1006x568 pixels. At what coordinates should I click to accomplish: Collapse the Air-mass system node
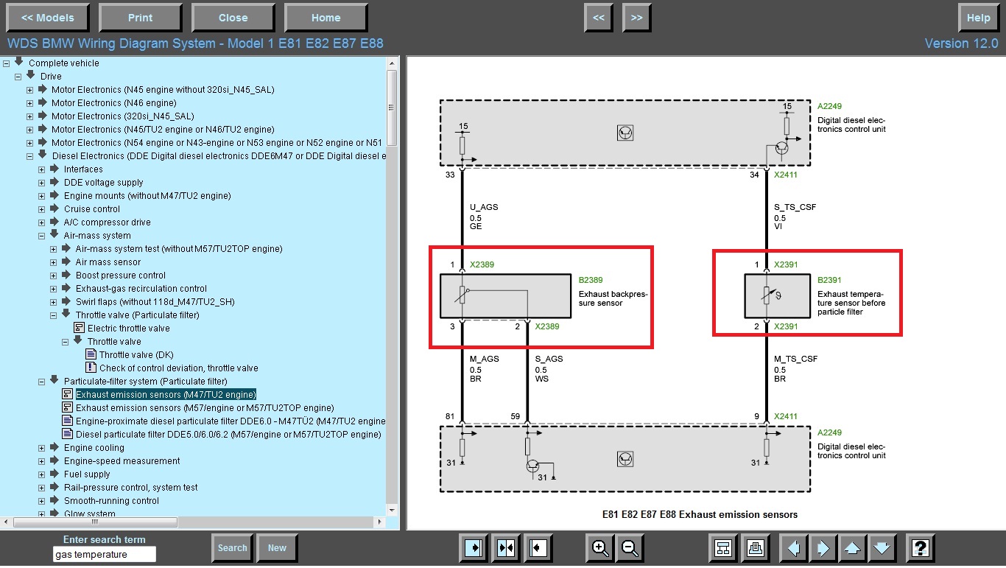pos(42,236)
